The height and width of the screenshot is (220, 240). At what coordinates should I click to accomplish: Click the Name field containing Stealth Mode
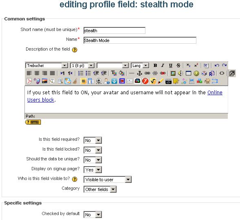pos(140,40)
